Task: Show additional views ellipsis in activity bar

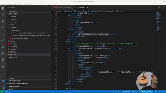Action: pos(3,73)
